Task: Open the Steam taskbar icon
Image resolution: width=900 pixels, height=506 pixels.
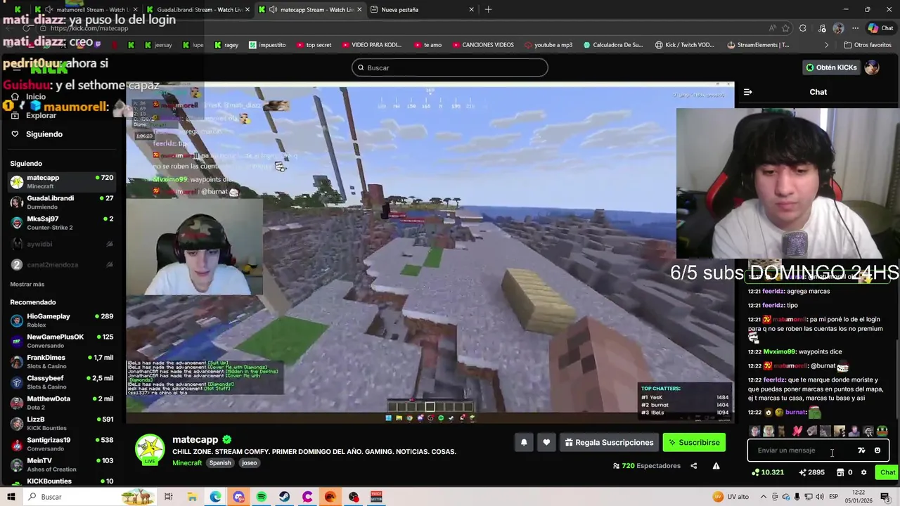Action: (x=284, y=497)
